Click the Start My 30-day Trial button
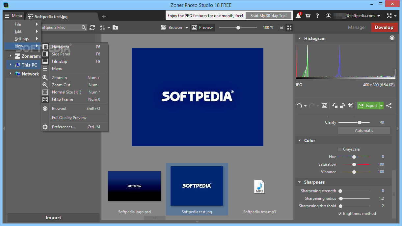The image size is (402, 226). tap(268, 16)
